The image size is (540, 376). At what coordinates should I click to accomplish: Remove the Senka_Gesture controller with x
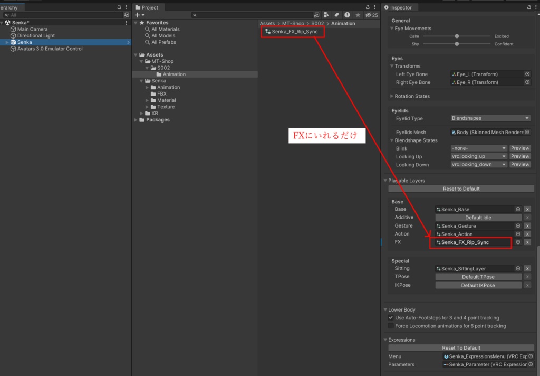[x=527, y=225]
